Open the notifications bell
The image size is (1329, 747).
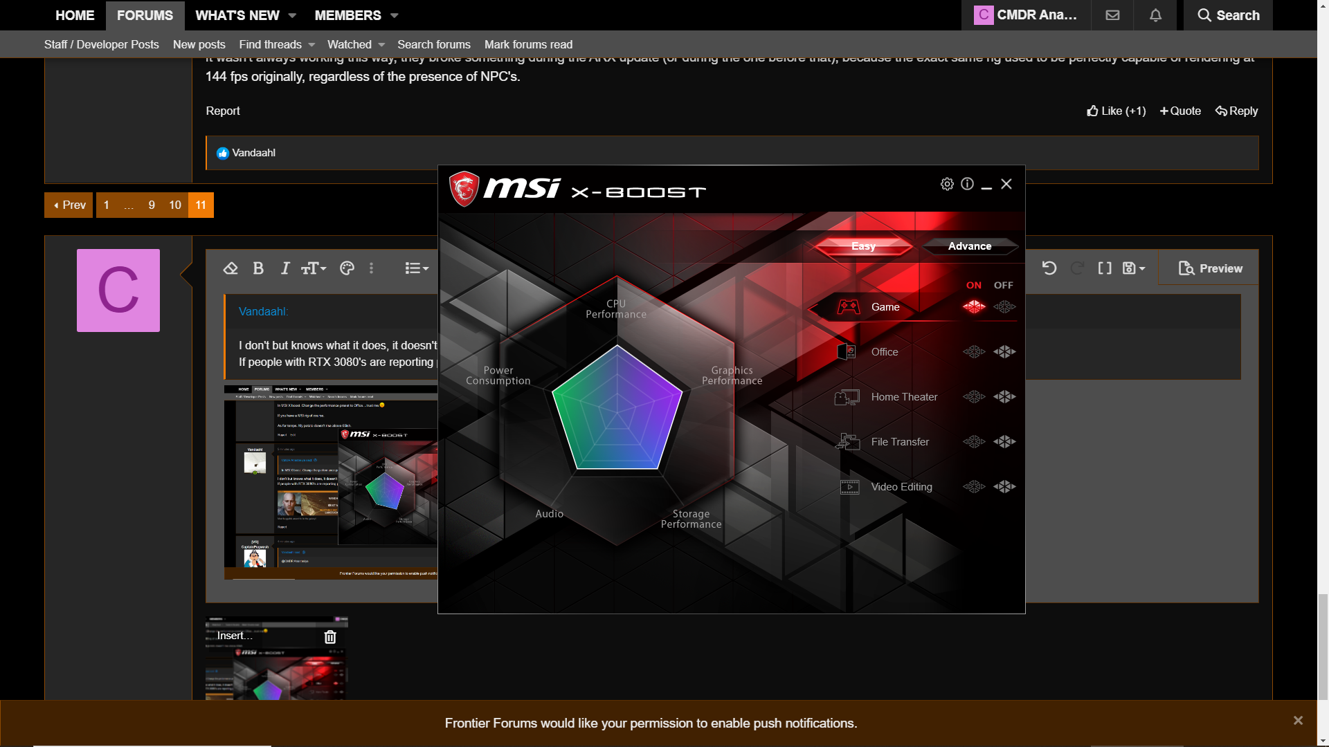pos(1155,15)
